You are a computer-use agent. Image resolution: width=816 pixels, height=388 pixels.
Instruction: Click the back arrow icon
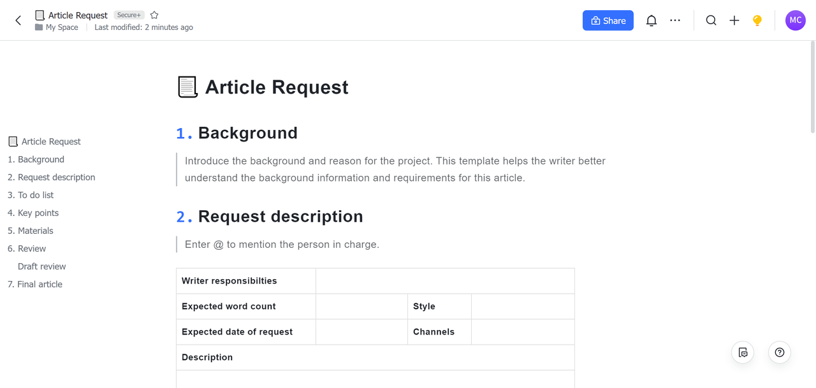18,20
